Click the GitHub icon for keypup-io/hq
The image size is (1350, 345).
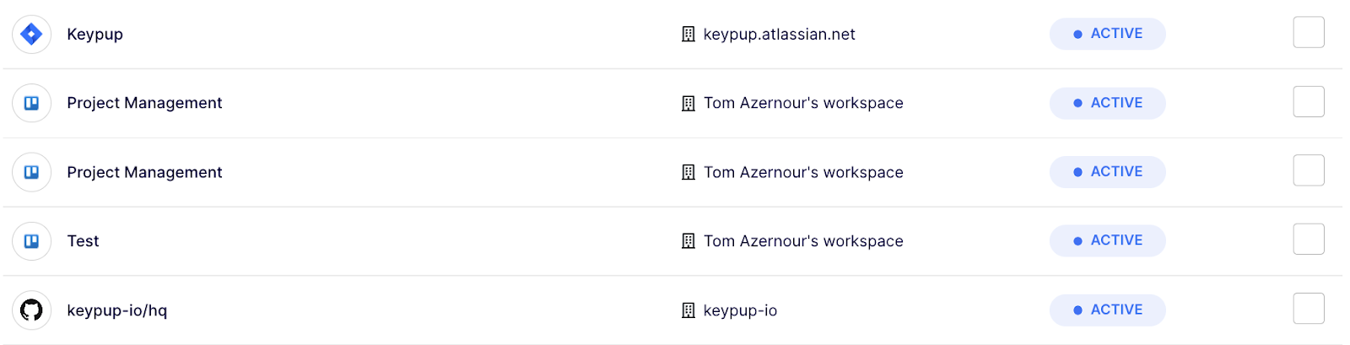tap(31, 310)
